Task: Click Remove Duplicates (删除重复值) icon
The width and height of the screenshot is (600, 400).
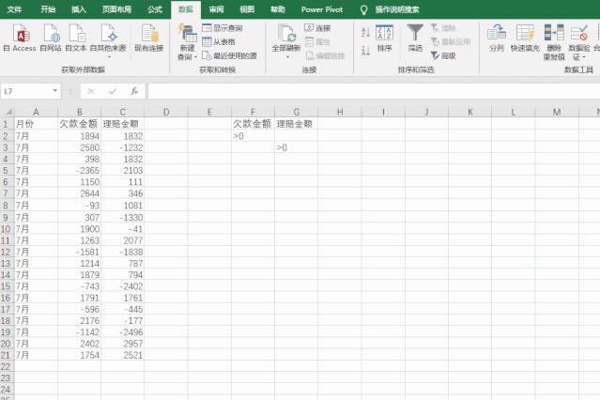Action: point(554,36)
